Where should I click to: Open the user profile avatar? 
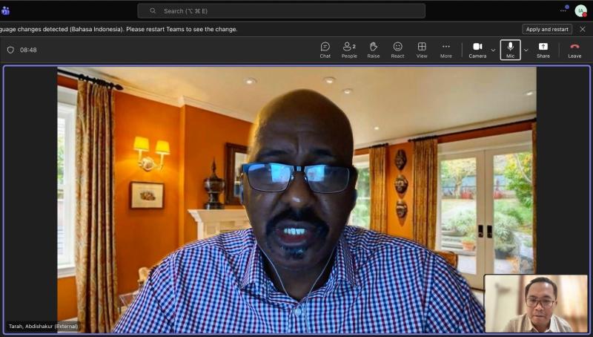coord(580,10)
